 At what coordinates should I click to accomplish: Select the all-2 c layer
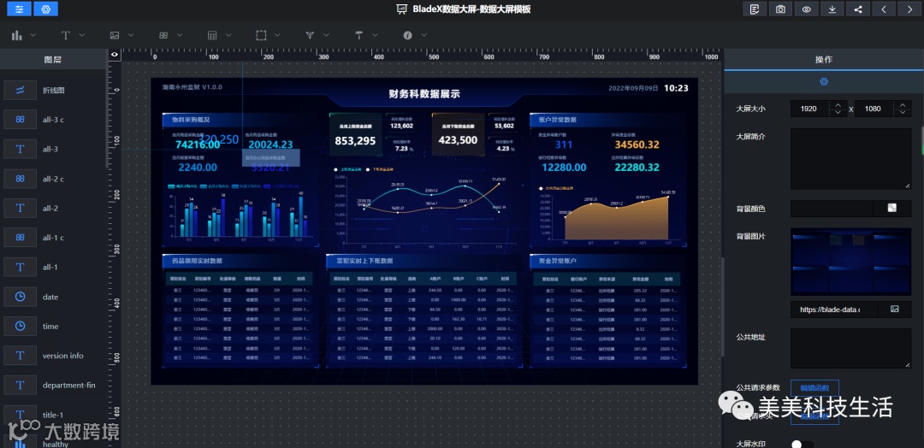(x=53, y=179)
